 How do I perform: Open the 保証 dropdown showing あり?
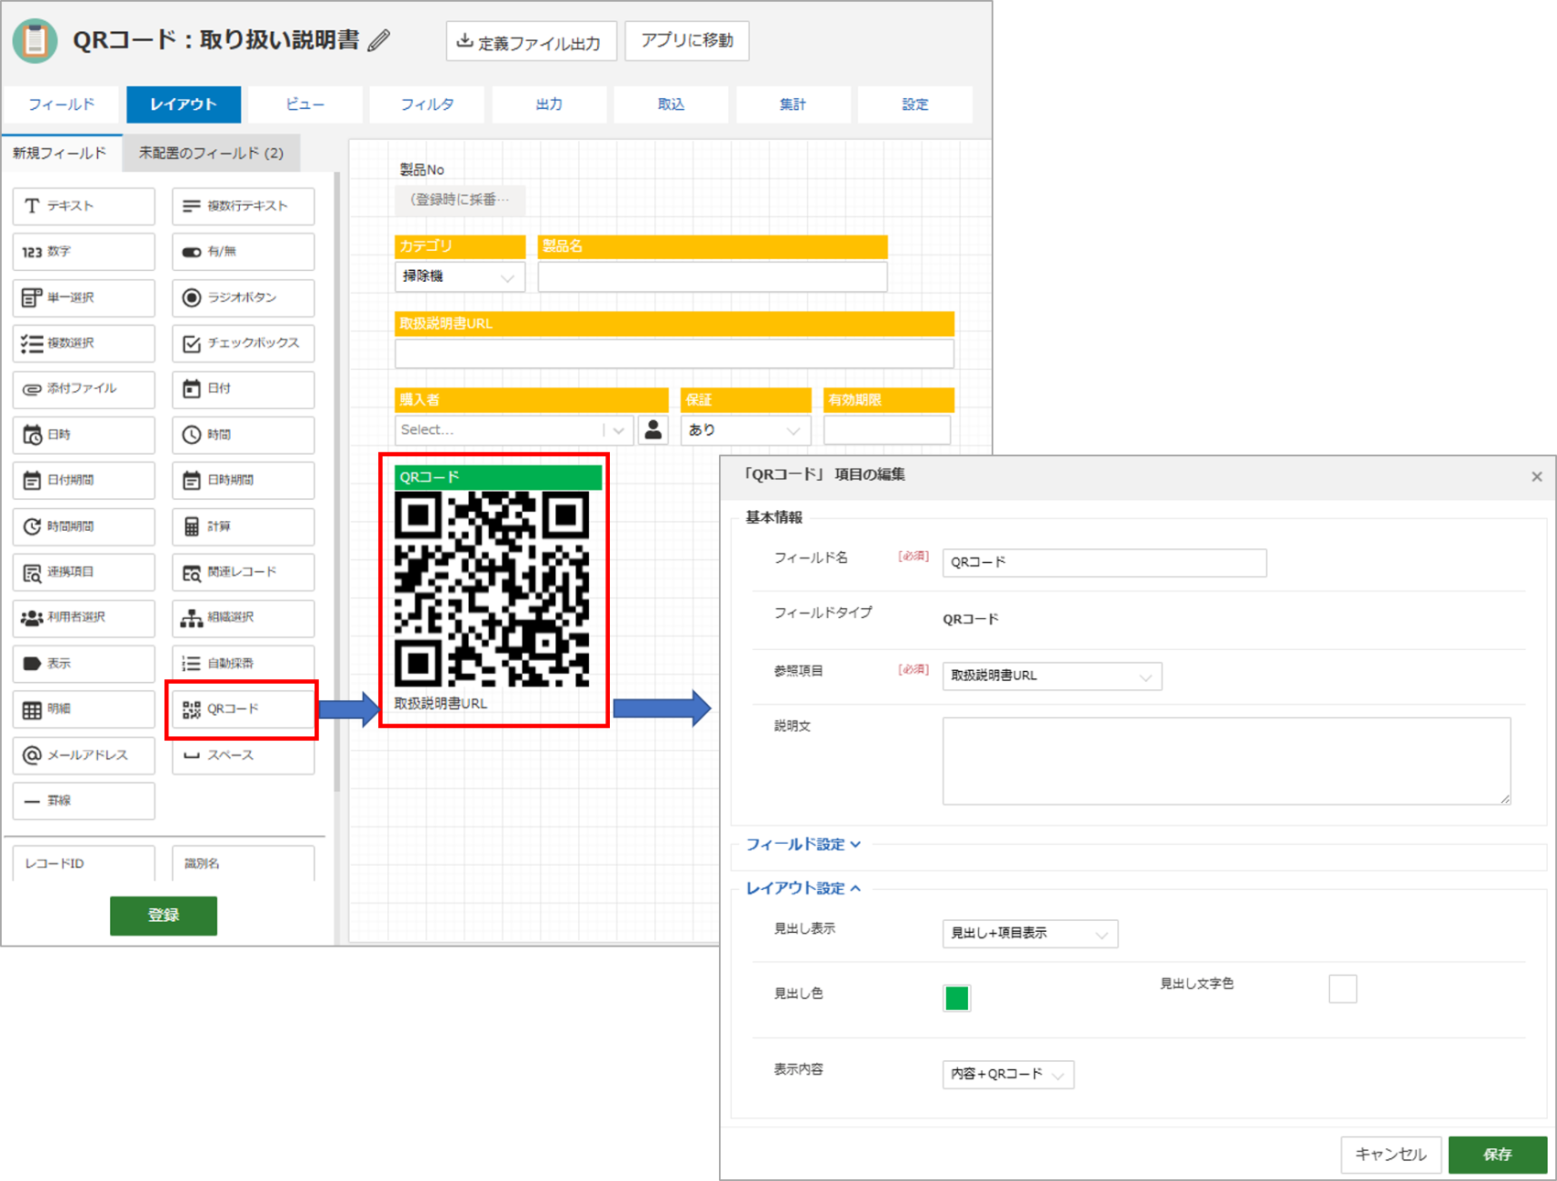745,429
